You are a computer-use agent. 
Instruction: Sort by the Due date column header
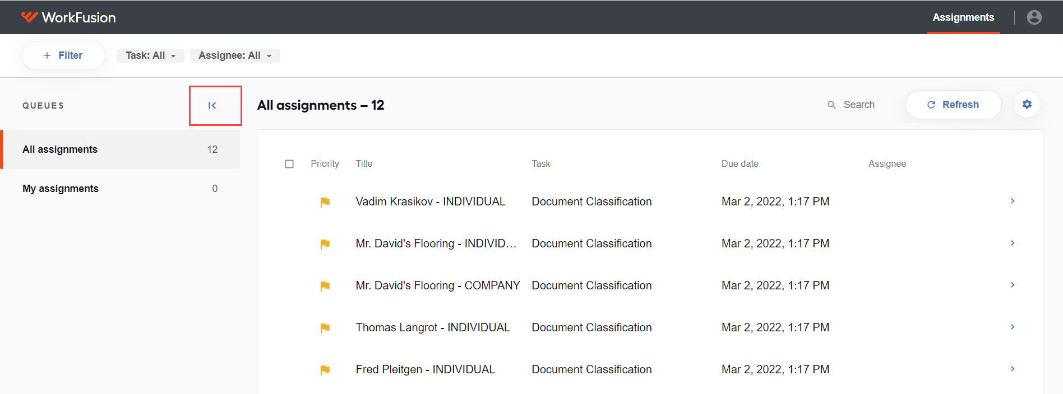coord(740,163)
